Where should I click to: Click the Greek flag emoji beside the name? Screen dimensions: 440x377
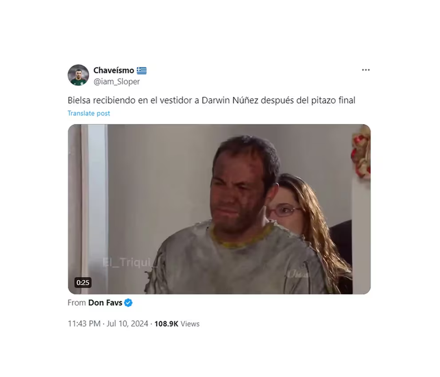click(141, 70)
